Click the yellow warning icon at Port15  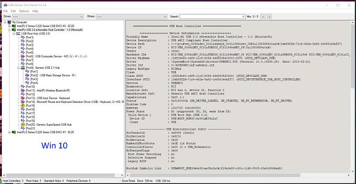click(23, 105)
